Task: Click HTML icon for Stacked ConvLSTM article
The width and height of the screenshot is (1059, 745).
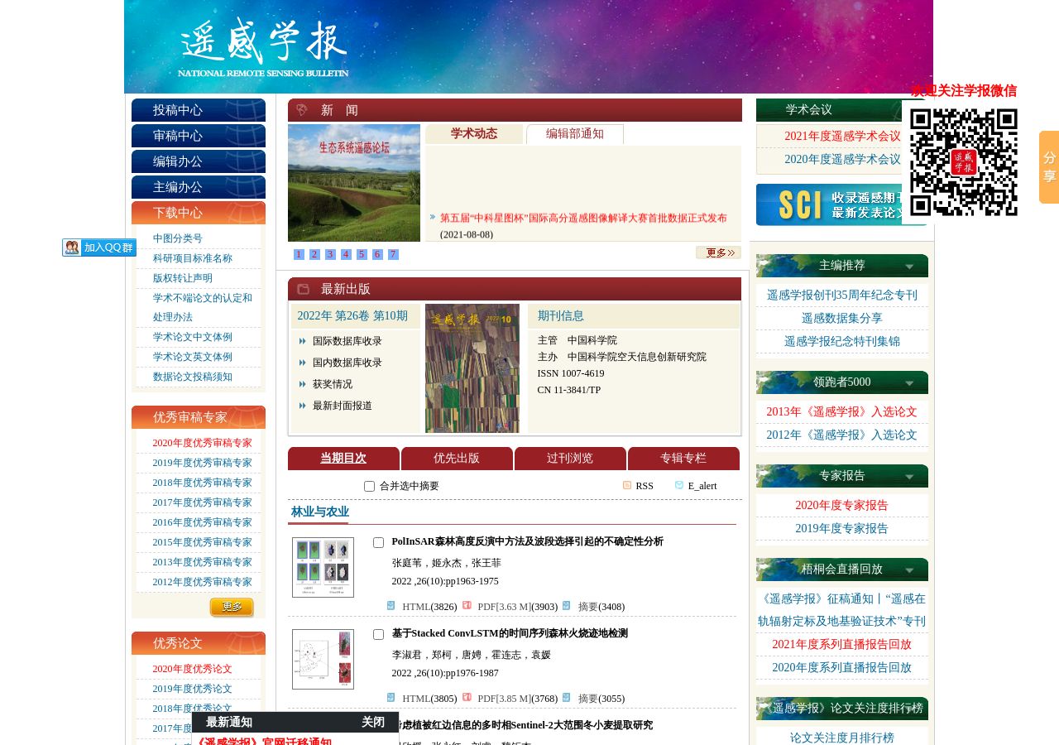Action: (391, 698)
